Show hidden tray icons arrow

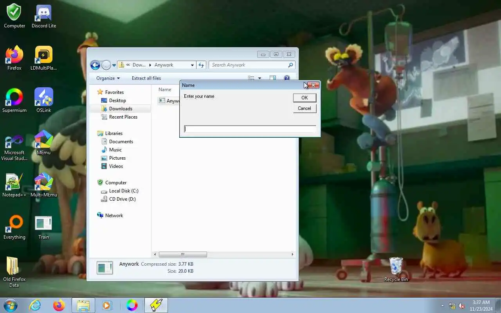point(443,306)
